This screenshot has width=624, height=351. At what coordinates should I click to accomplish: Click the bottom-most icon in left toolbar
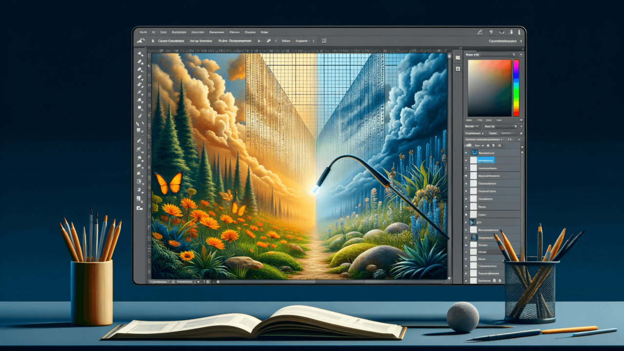140,208
